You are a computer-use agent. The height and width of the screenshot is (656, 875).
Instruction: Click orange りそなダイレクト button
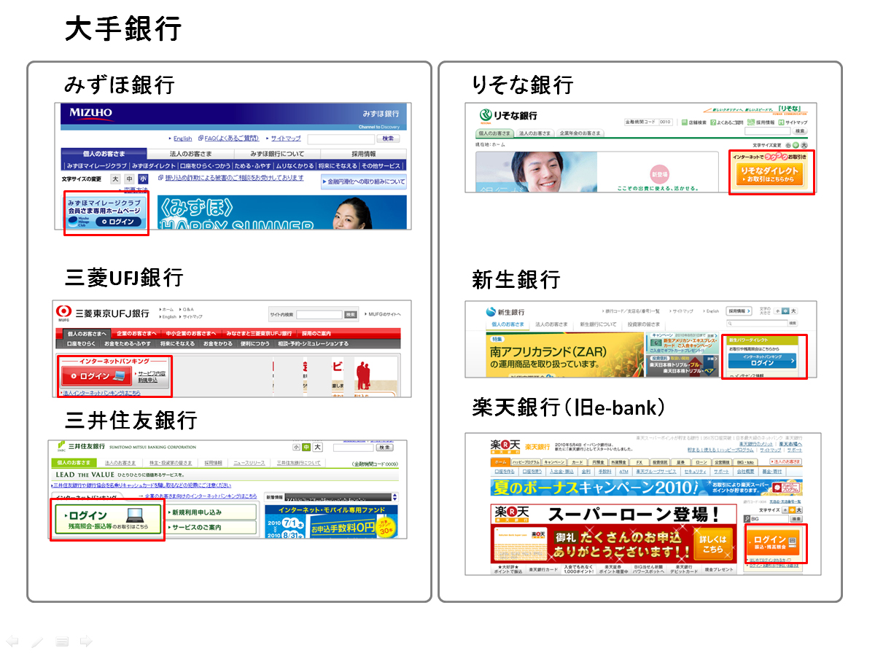click(770, 174)
